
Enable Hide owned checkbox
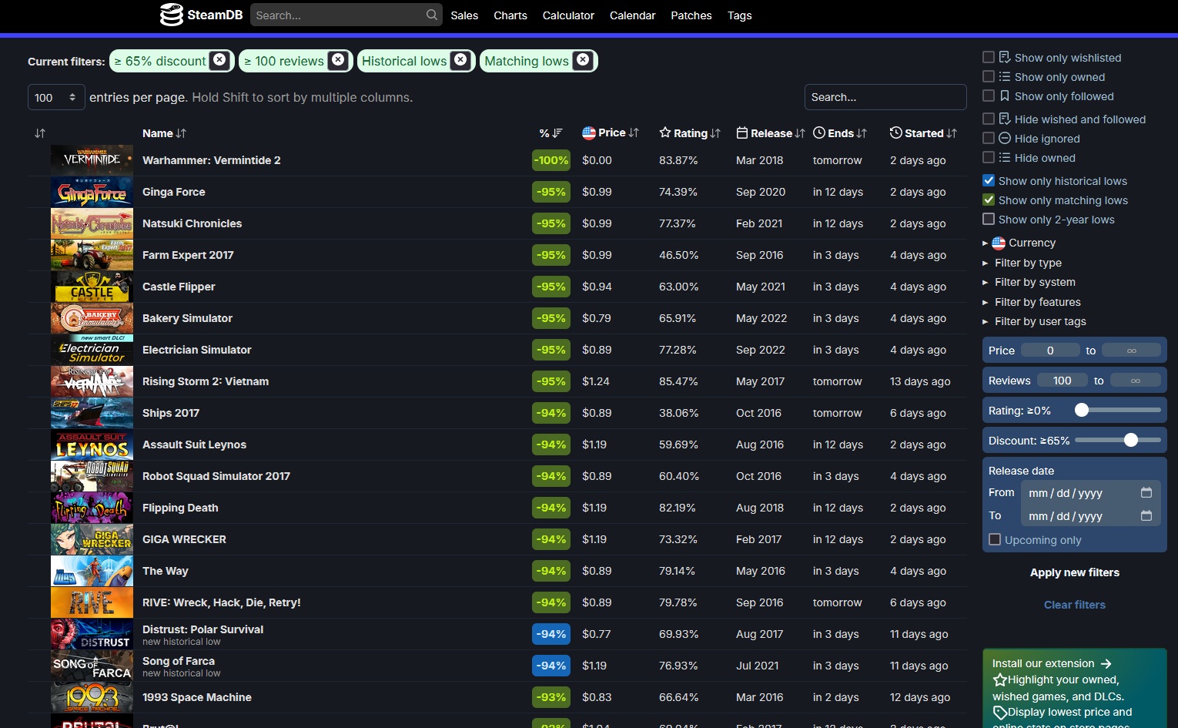(x=989, y=157)
